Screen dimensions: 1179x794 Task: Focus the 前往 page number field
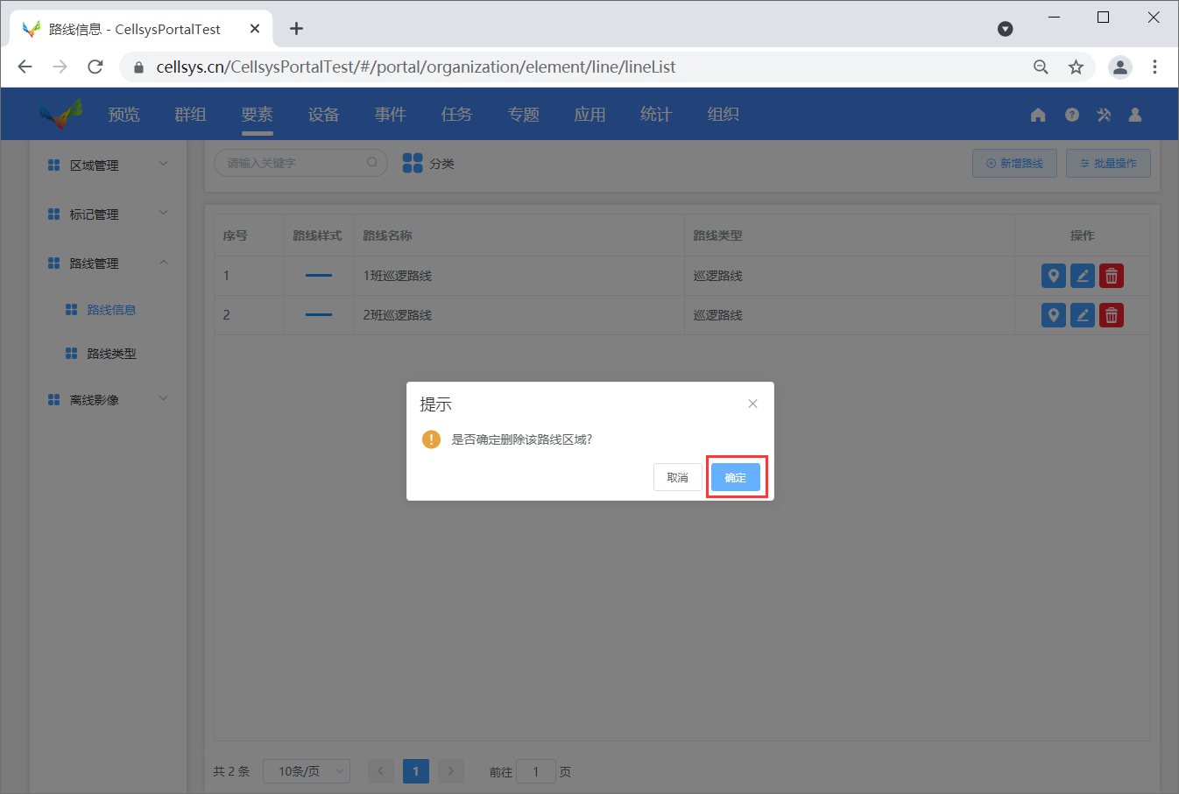click(x=536, y=771)
